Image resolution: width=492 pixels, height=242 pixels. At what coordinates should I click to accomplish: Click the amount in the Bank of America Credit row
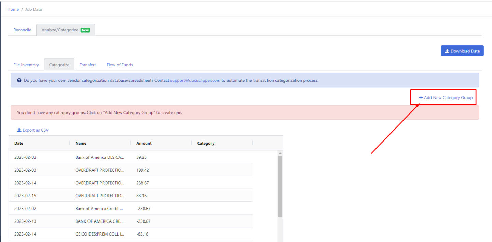pyautogui.click(x=143, y=209)
